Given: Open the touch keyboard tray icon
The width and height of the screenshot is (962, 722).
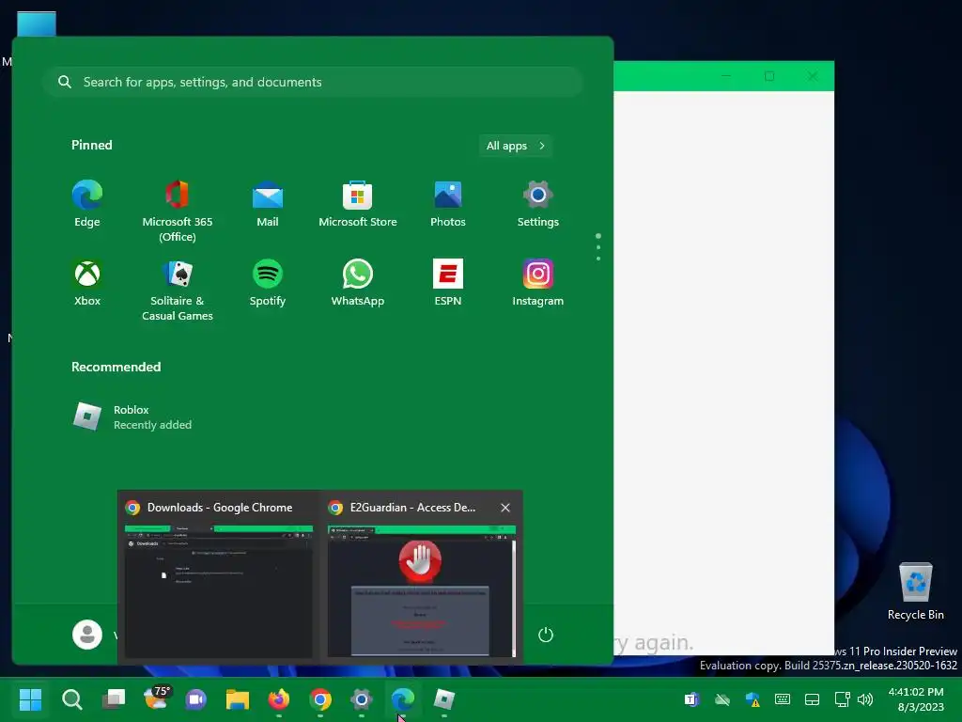Looking at the screenshot, I should [x=783, y=698].
